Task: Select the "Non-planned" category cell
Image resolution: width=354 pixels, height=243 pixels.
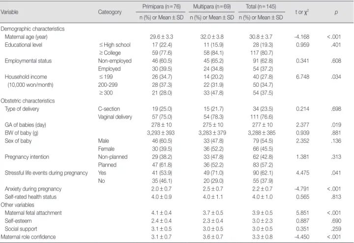Action: (x=113, y=157)
